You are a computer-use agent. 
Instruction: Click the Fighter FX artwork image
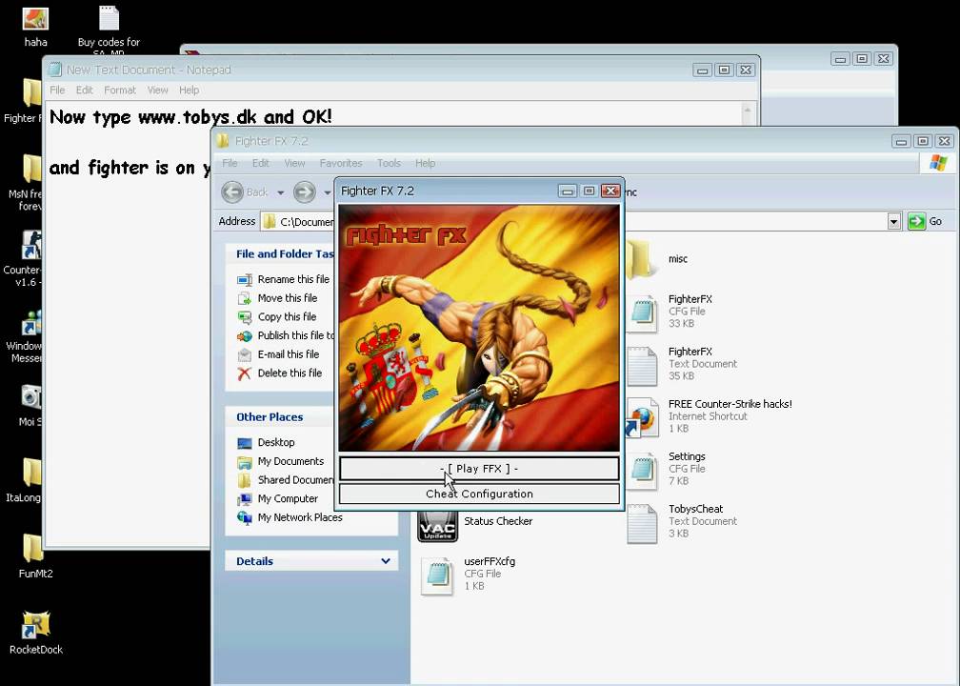(479, 329)
